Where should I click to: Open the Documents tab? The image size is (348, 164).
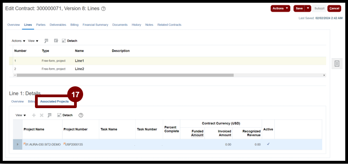[x=120, y=25]
